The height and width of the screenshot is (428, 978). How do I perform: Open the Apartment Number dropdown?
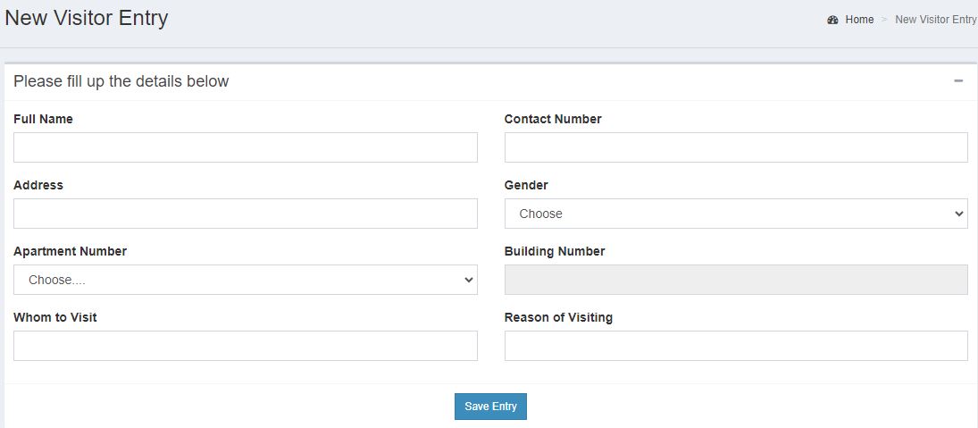coord(245,280)
